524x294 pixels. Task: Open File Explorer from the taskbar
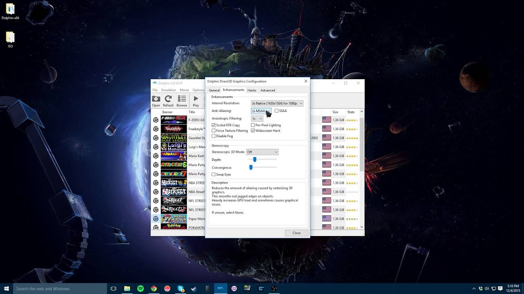(127, 289)
